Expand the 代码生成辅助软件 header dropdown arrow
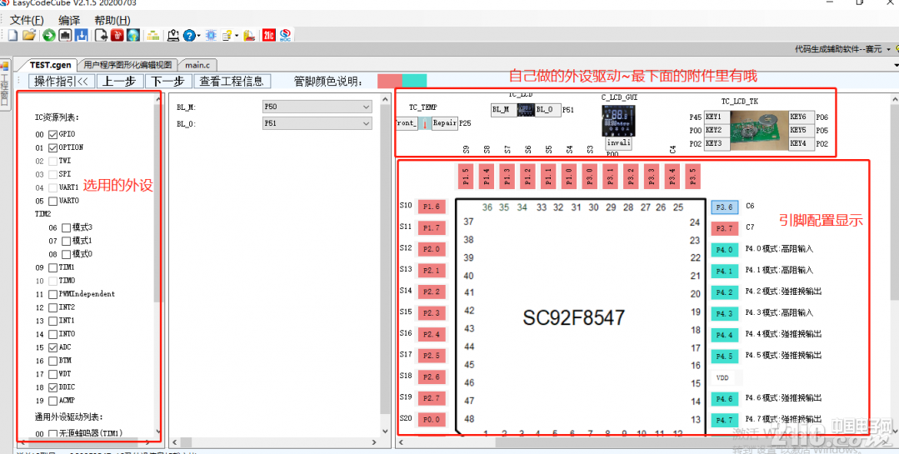899x454 pixels. click(888, 50)
